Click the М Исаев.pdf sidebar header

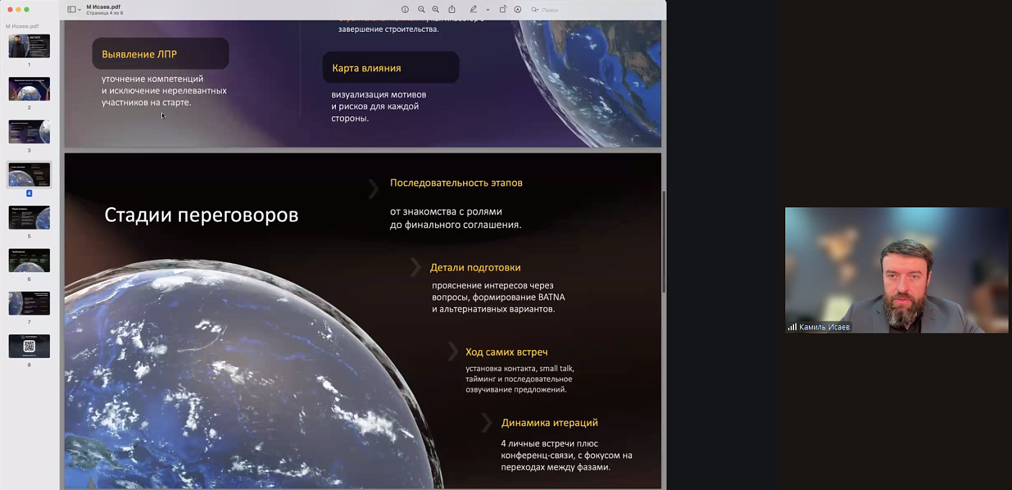[22, 26]
